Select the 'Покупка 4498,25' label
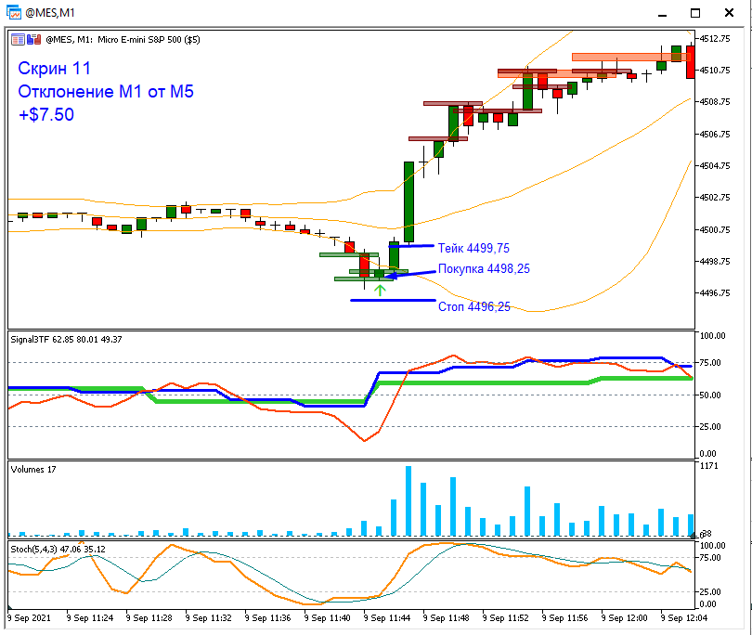Screen dimensions: 752x635 pos(484,268)
